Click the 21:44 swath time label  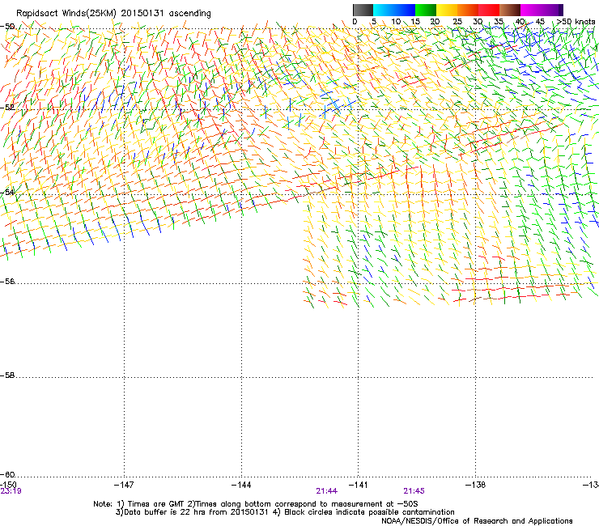(327, 491)
